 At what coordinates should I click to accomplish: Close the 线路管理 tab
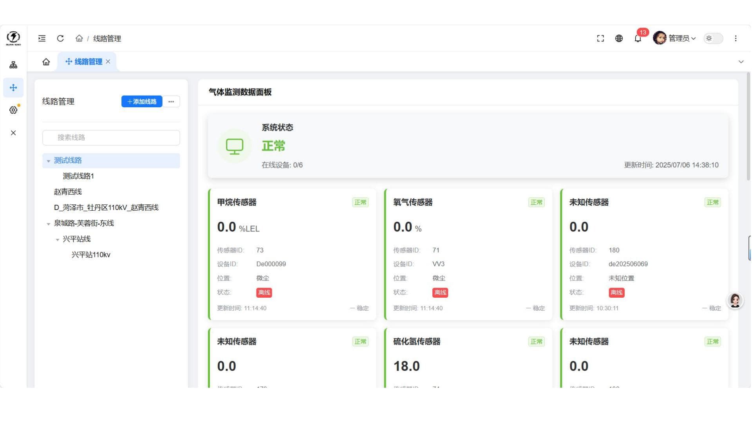[108, 62]
